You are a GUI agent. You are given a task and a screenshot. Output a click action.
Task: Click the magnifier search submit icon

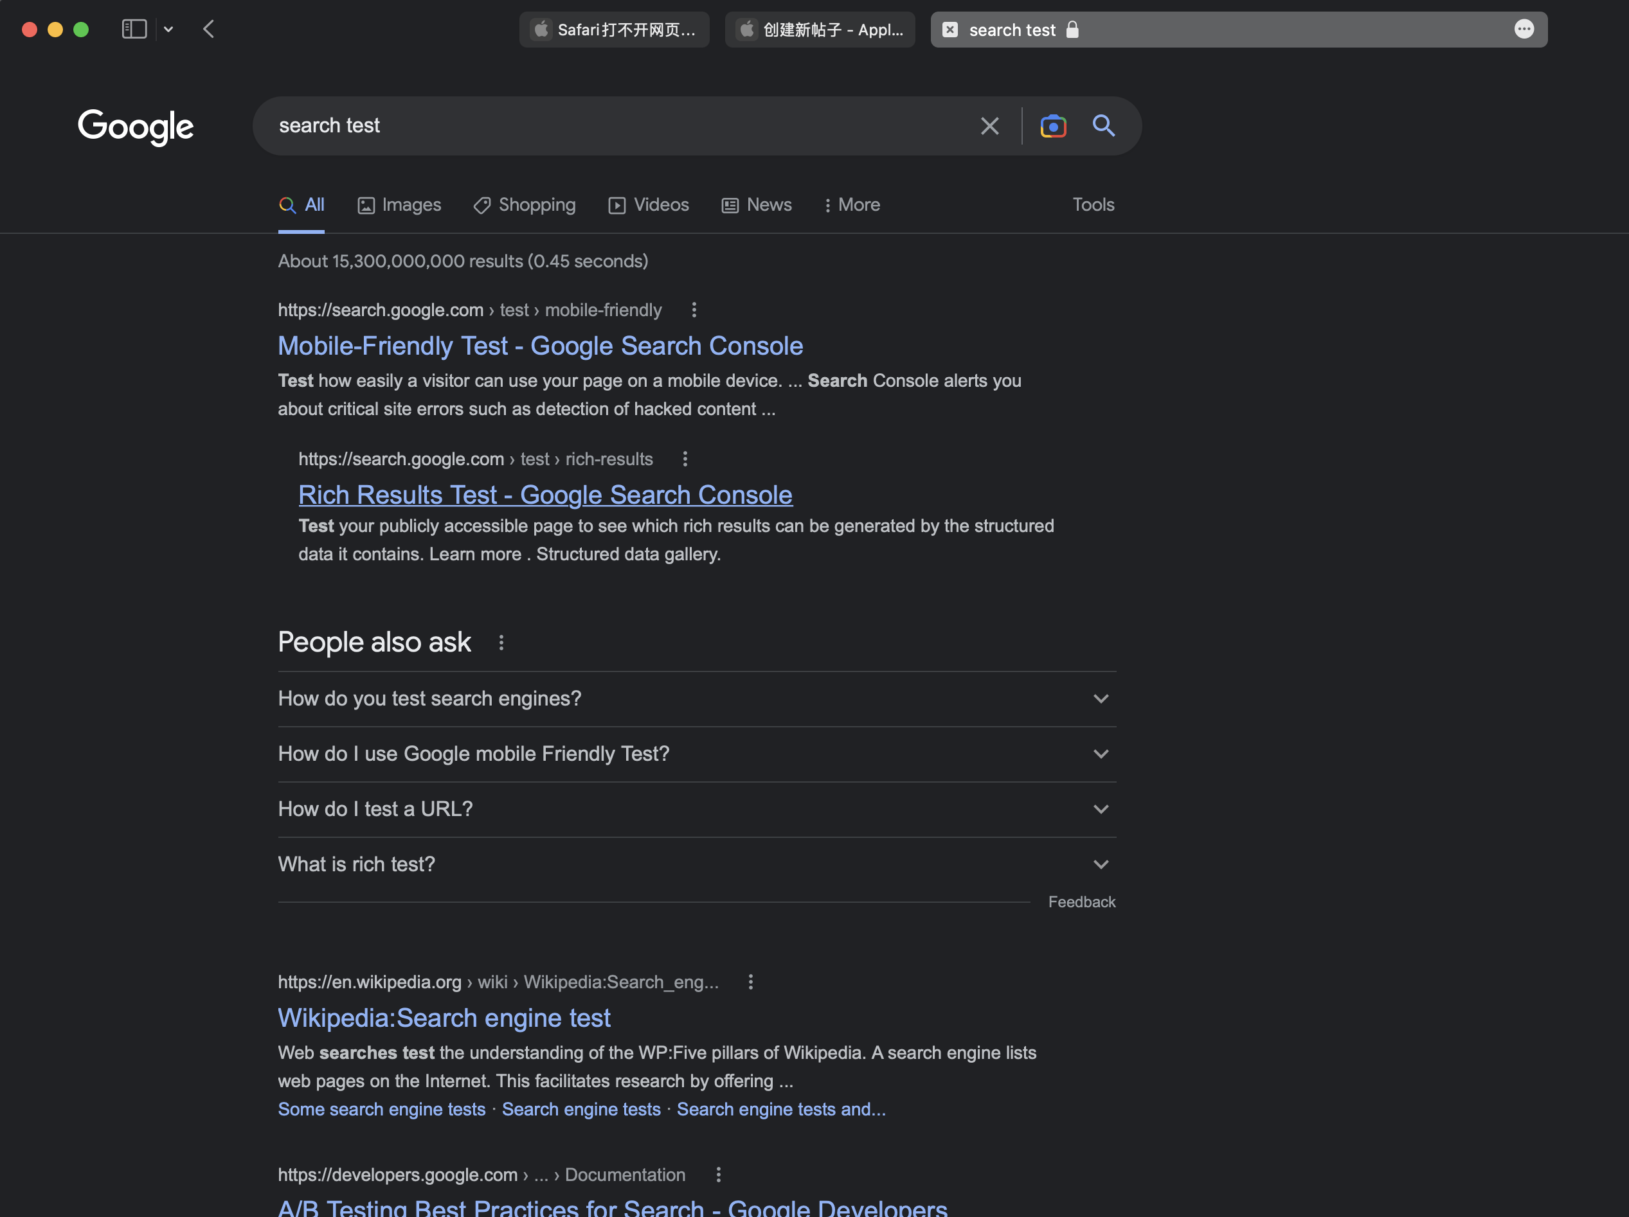[x=1103, y=126]
